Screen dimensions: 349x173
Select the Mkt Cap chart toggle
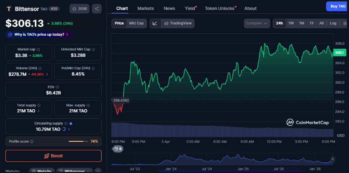pyautogui.click(x=136, y=23)
